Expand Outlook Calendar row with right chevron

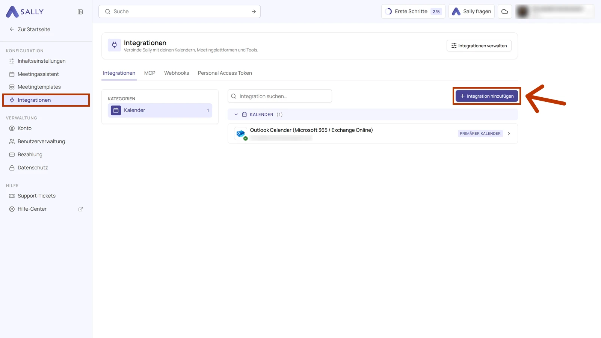(x=509, y=134)
